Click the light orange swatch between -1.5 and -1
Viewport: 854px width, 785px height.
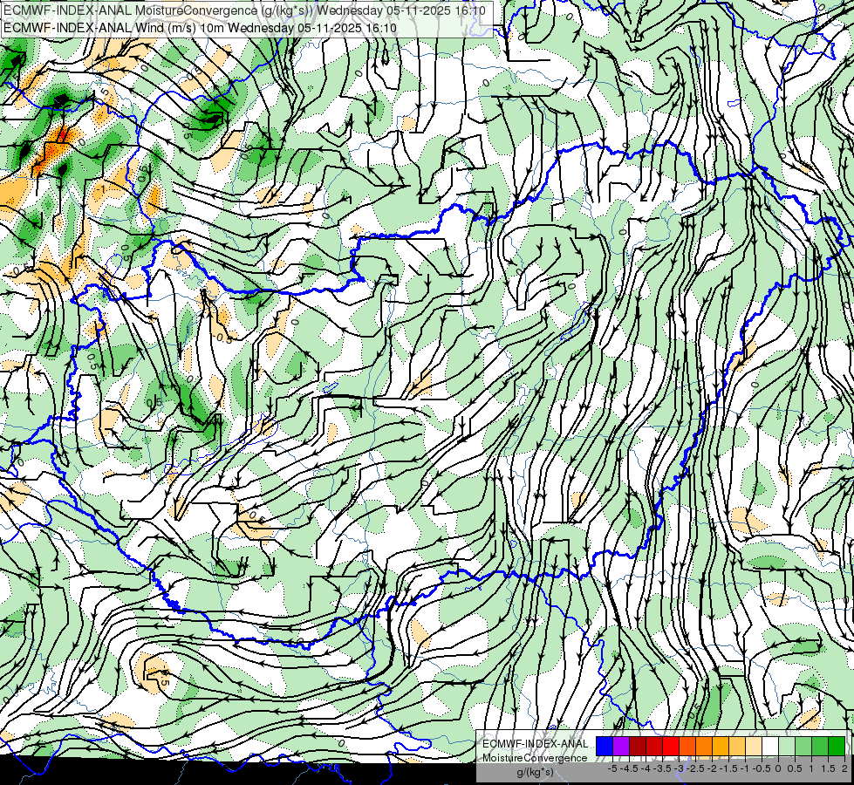tap(737, 746)
